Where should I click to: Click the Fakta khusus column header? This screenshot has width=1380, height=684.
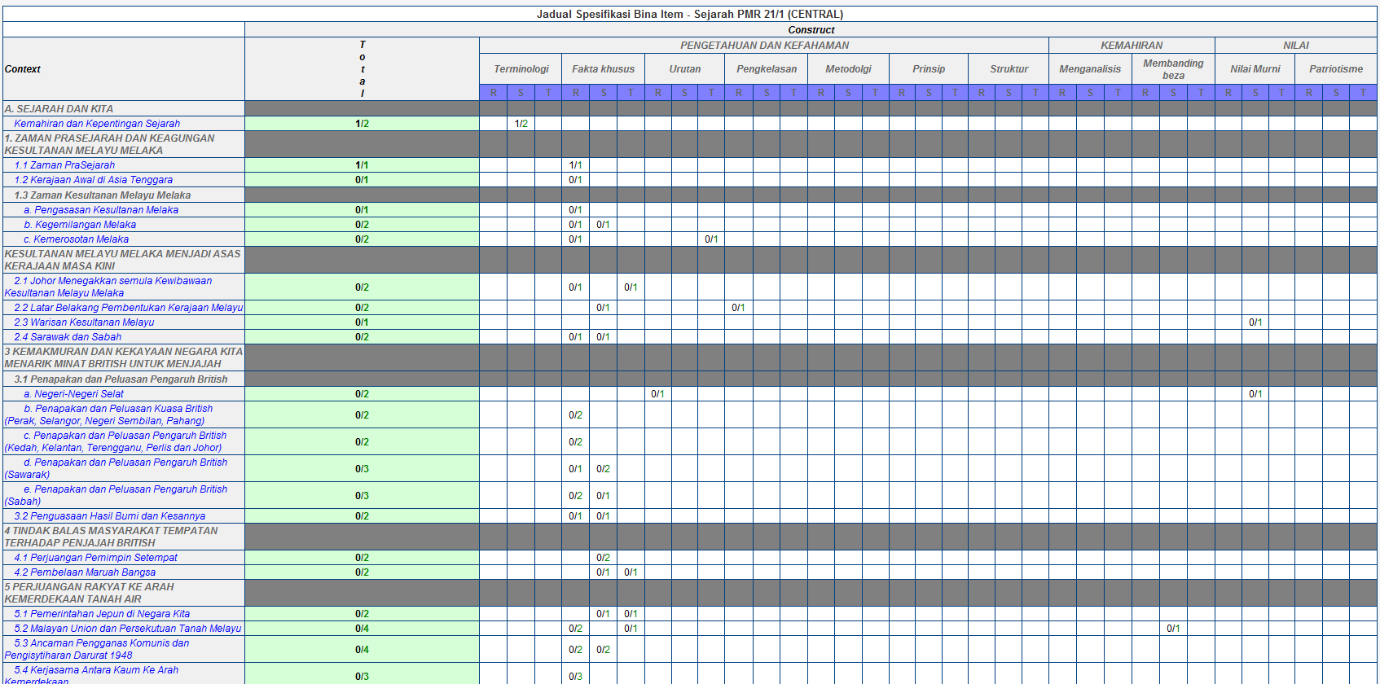603,69
